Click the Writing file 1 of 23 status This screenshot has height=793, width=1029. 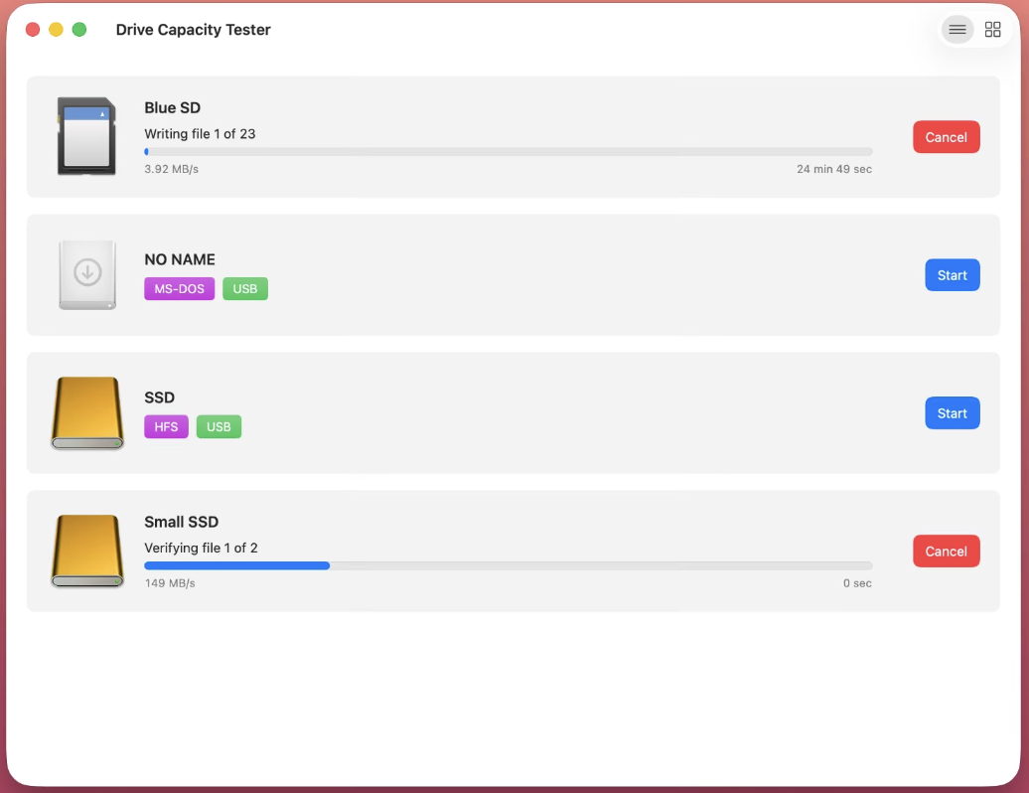coord(200,134)
